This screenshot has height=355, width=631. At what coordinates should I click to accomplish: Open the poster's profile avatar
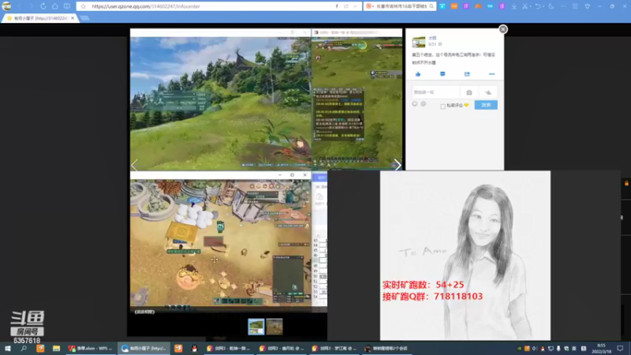pyautogui.click(x=419, y=42)
